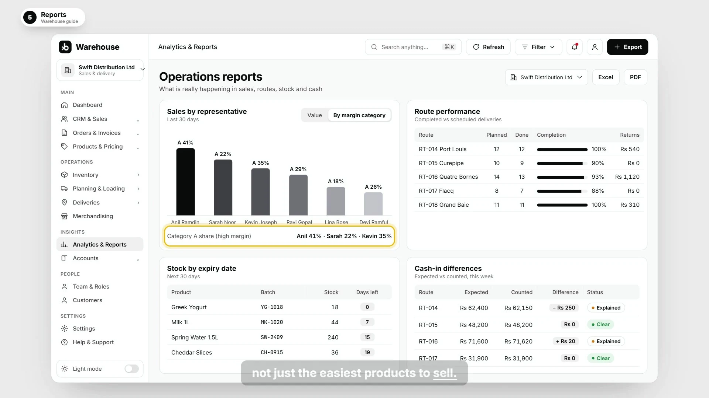
Task: Open notifications bell icon
Action: (x=575, y=47)
